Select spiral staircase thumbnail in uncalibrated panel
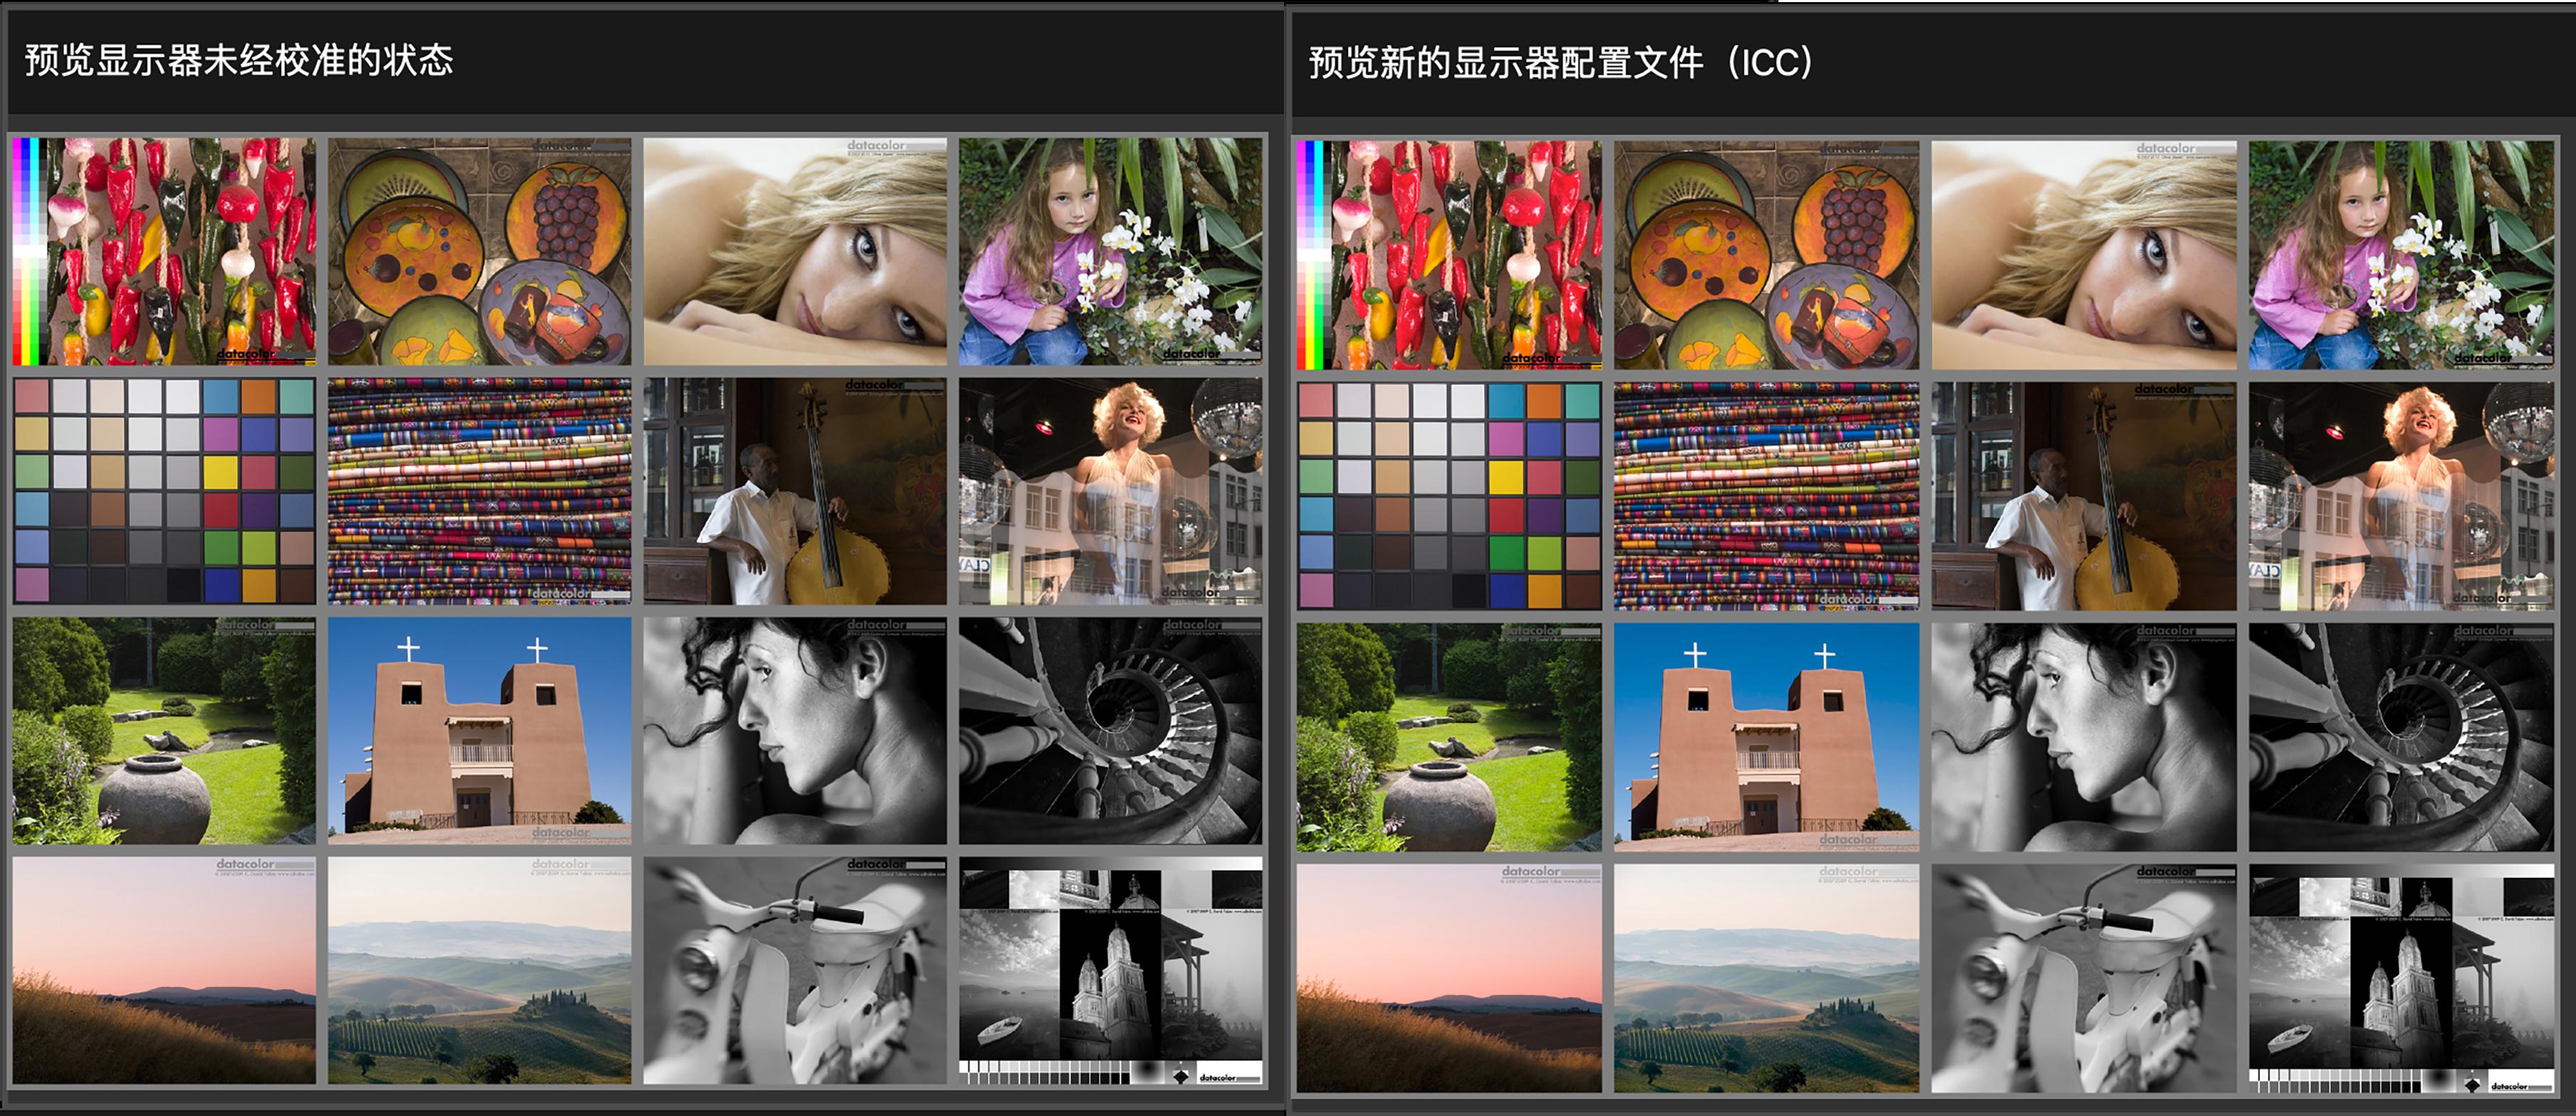The image size is (2576, 1116). [x=1110, y=731]
